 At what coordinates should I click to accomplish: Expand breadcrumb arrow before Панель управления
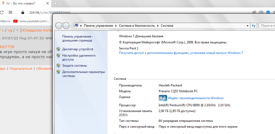(x=81, y=26)
